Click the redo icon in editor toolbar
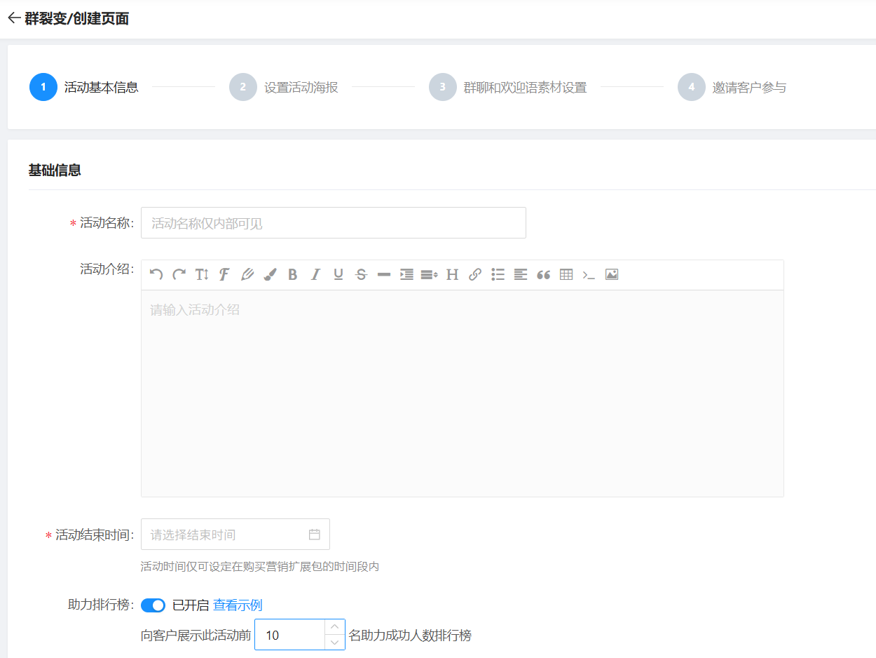 pyautogui.click(x=179, y=275)
